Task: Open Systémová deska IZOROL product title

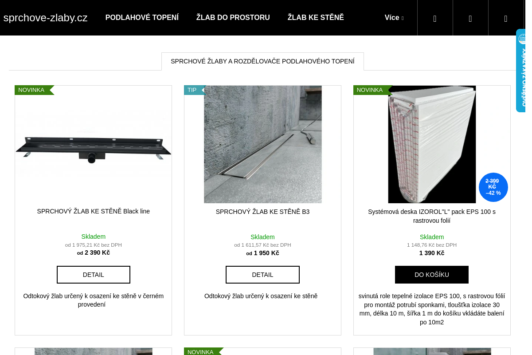Action: point(432,216)
